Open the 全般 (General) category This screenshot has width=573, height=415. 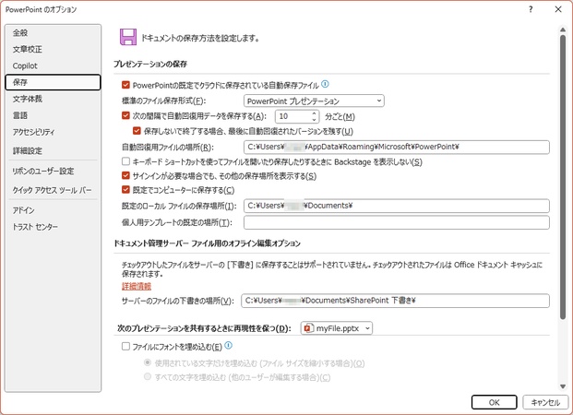(x=53, y=32)
